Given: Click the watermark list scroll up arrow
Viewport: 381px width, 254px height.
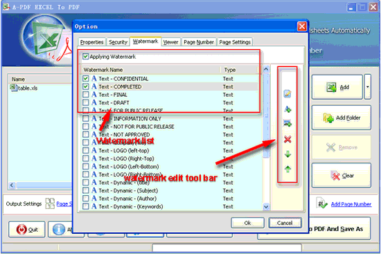Looking at the screenshot, I should click(x=266, y=69).
